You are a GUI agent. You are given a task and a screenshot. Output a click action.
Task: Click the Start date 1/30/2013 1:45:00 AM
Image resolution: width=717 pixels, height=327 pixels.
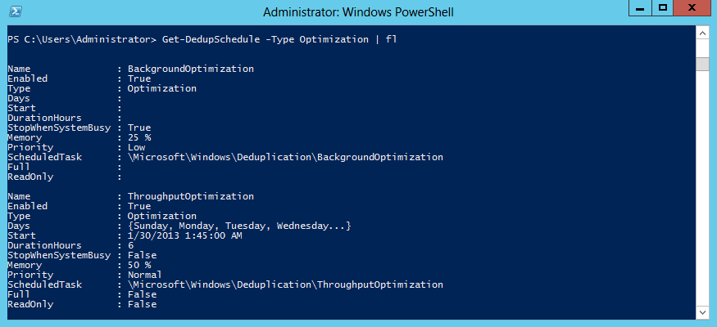(184, 235)
